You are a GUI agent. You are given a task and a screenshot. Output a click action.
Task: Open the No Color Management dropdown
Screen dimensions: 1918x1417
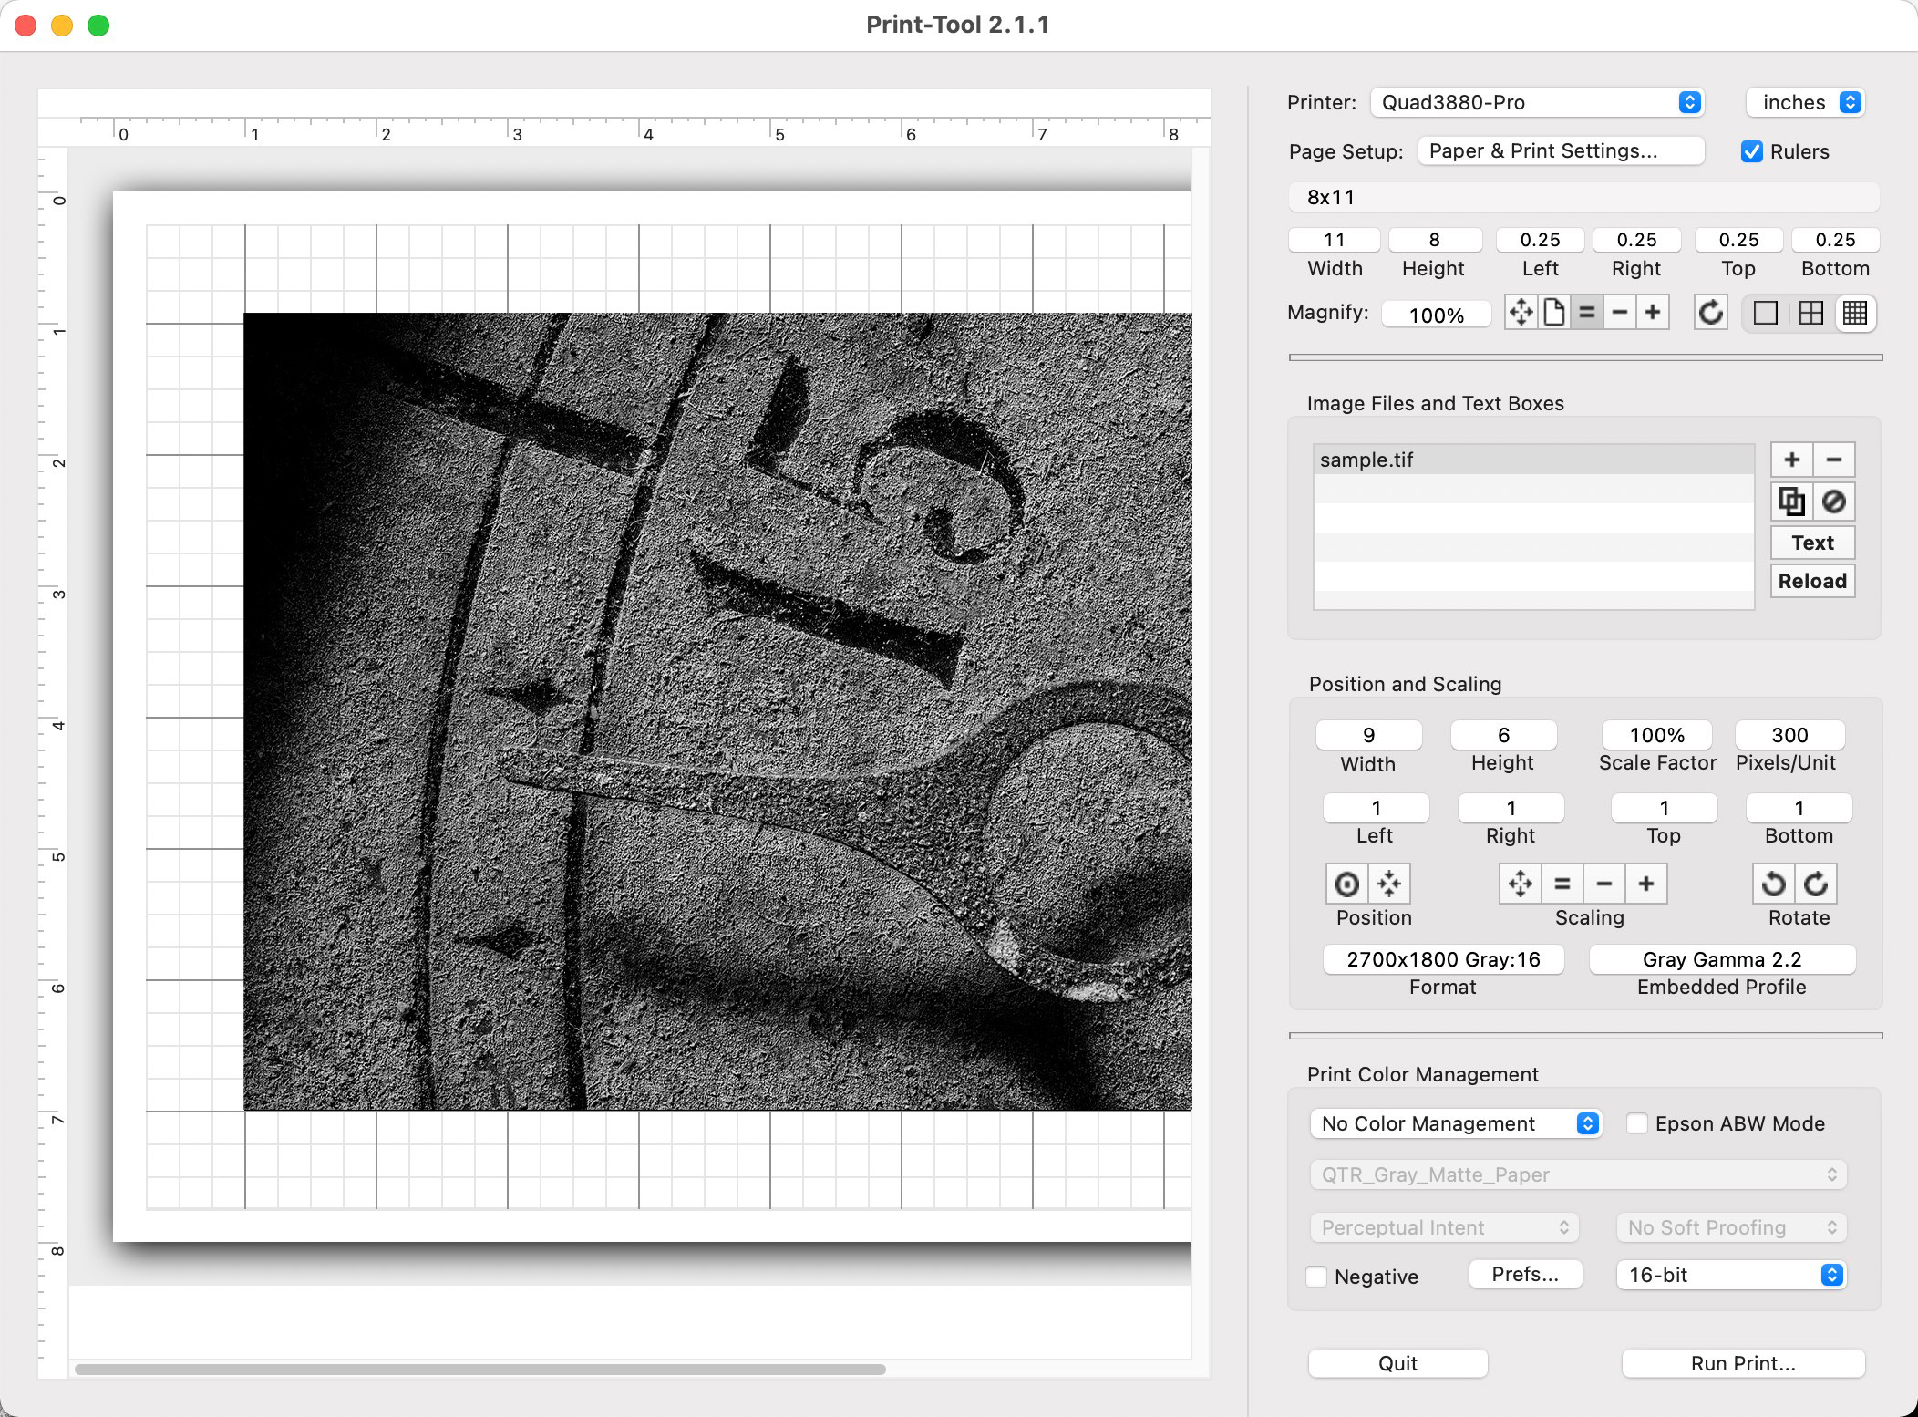[1455, 1123]
